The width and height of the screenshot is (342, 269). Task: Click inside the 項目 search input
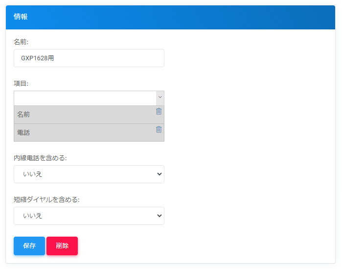point(85,98)
